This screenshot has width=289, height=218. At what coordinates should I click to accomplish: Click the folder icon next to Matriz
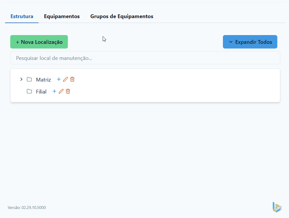29,79
